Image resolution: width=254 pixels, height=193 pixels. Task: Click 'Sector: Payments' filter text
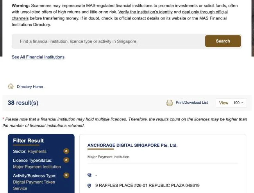coord(30,151)
